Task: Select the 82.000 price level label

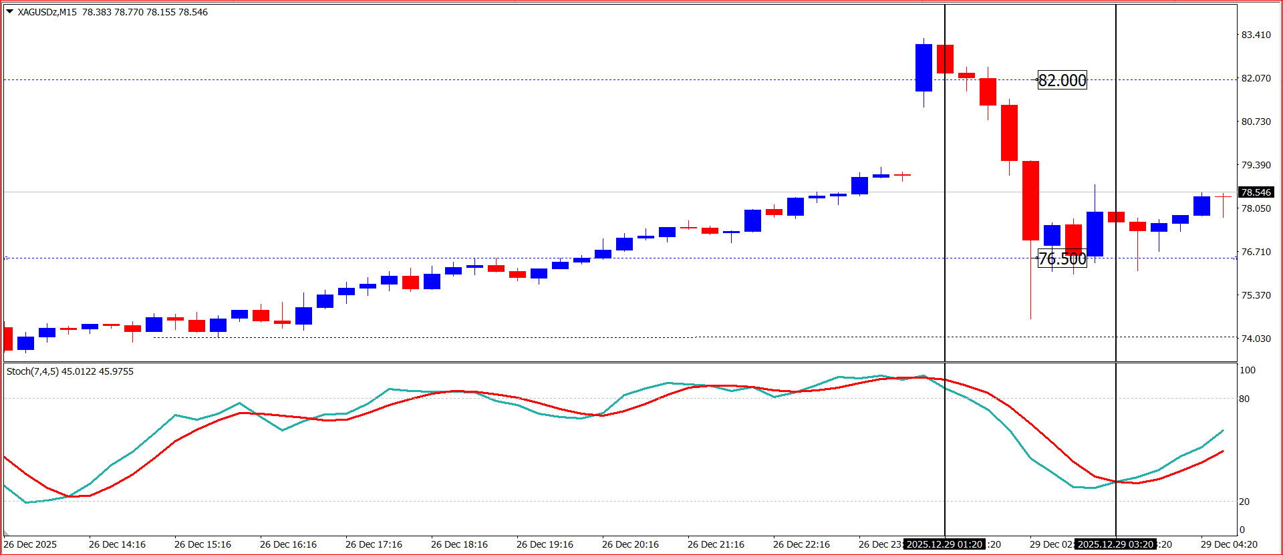Action: [1062, 80]
